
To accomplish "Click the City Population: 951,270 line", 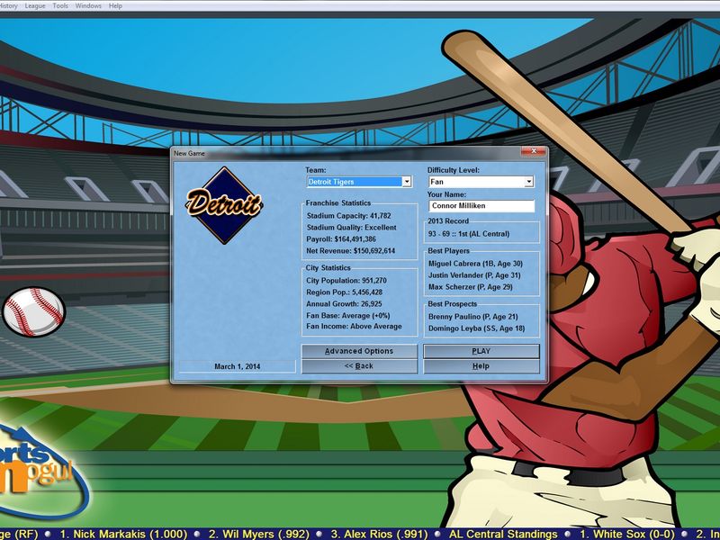I will point(346,281).
